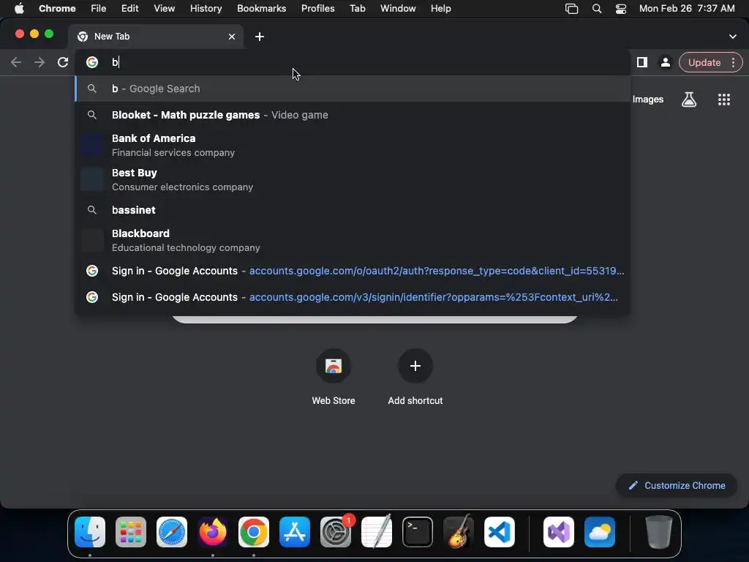The height and width of the screenshot is (562, 749).
Task: Open System Settings from the Dock
Action: click(335, 532)
